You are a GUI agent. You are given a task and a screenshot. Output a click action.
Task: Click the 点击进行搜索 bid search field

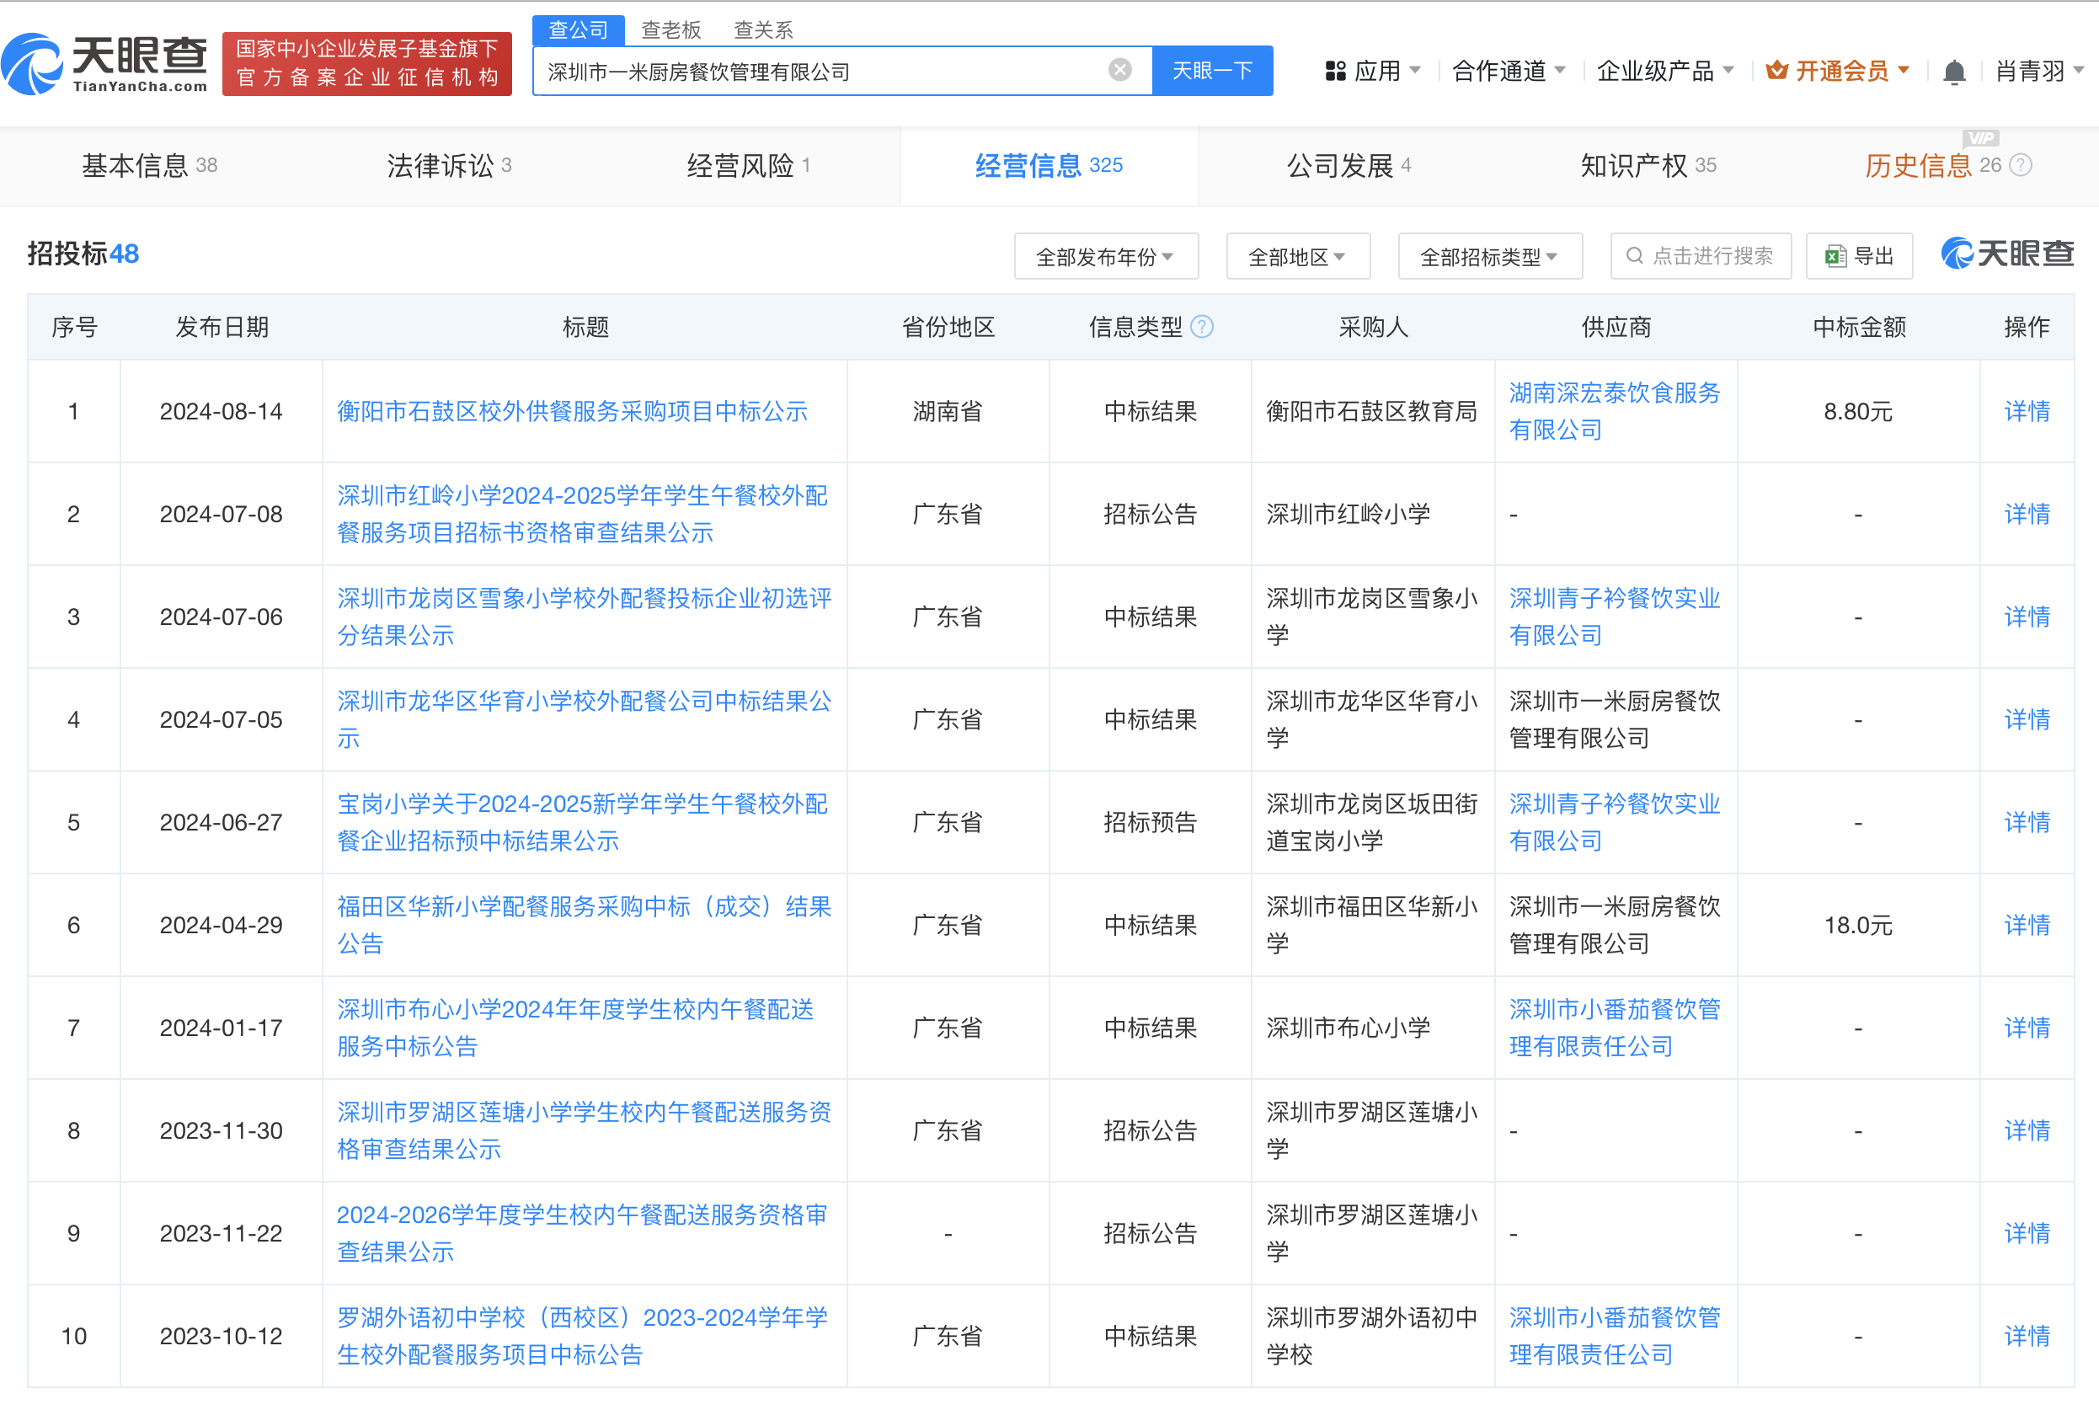point(1700,257)
